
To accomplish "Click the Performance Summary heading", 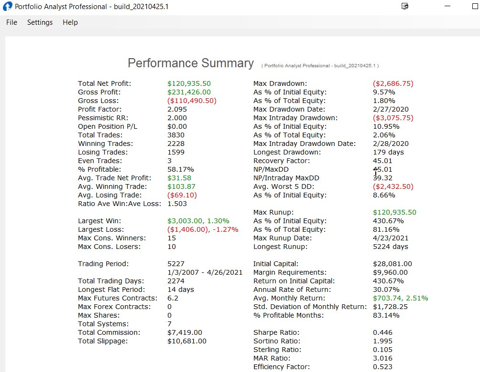I will pyautogui.click(x=190, y=63).
